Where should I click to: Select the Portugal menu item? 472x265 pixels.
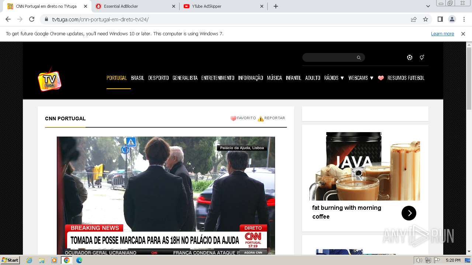117,78
